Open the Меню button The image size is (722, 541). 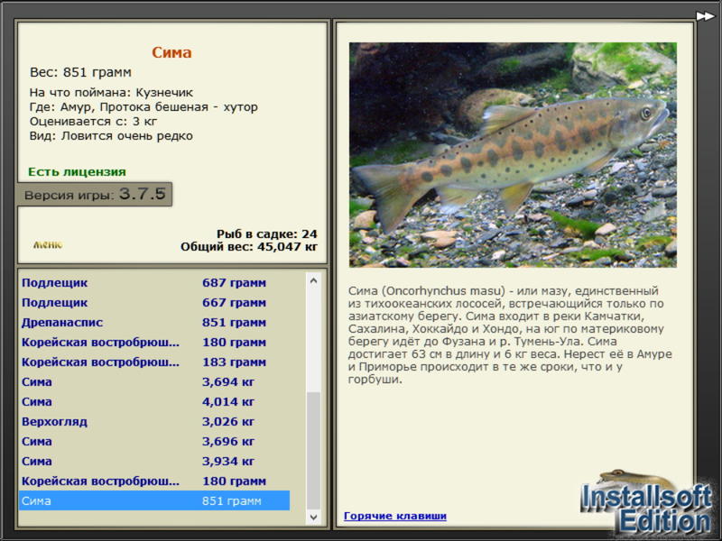tap(48, 244)
